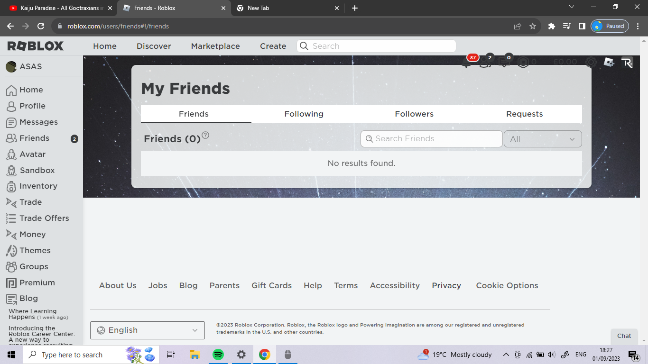Click the Windows Start button
This screenshot has height=364, width=648.
[11, 355]
